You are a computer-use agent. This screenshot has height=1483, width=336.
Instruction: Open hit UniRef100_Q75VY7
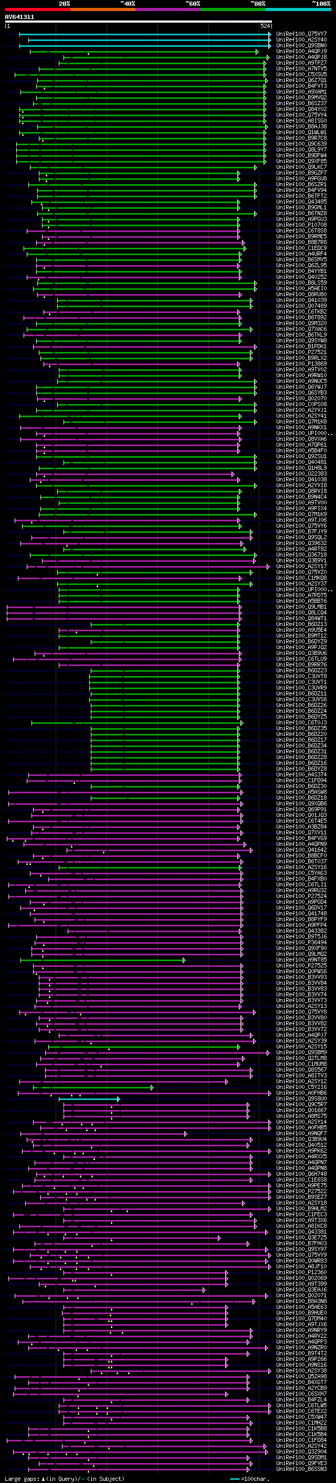pyautogui.click(x=301, y=34)
